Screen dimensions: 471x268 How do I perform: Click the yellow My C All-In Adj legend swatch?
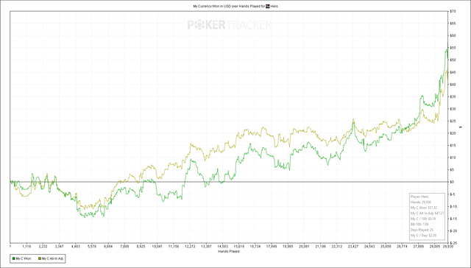(x=40, y=258)
